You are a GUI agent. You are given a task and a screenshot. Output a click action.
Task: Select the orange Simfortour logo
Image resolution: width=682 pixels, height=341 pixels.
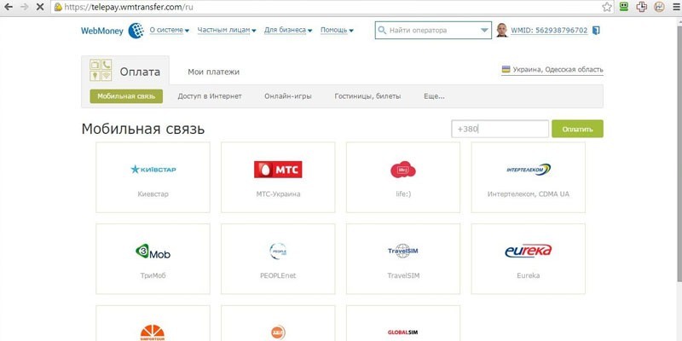pos(153,333)
